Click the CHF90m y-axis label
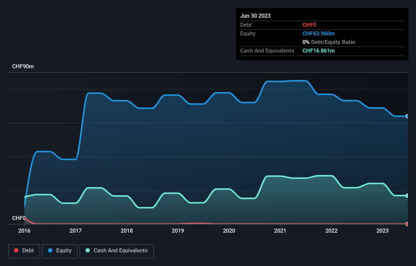416x266 pixels. pos(23,66)
